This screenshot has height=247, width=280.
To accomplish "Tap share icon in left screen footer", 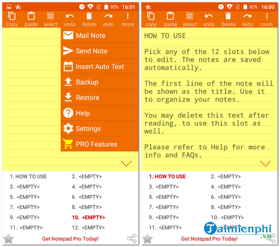I will click(x=132, y=238).
